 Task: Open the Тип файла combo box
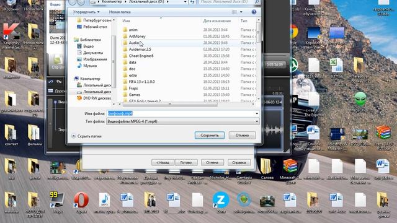tap(182, 121)
